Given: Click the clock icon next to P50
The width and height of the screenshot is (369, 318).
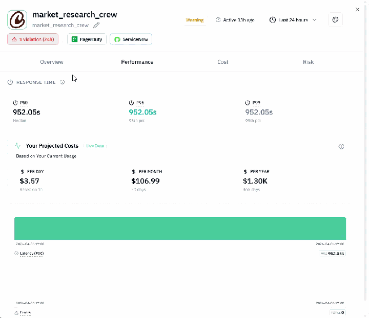Looking at the screenshot, I should click(x=15, y=103).
